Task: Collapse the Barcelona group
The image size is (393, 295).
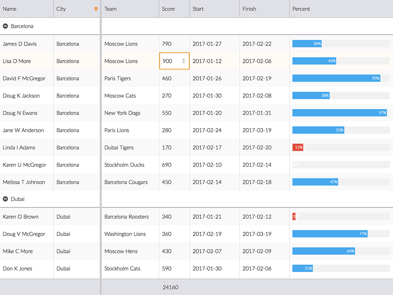Action: (6, 26)
